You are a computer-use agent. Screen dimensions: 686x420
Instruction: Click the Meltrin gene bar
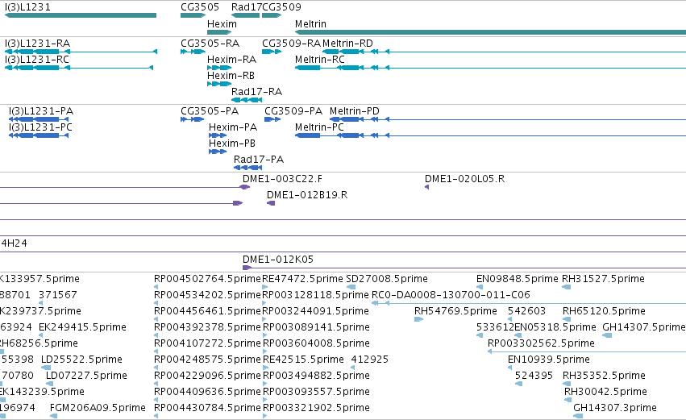click(x=490, y=32)
